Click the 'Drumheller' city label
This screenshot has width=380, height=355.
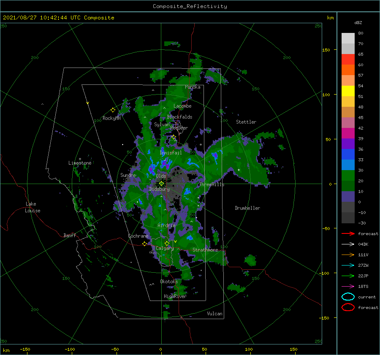(247, 208)
